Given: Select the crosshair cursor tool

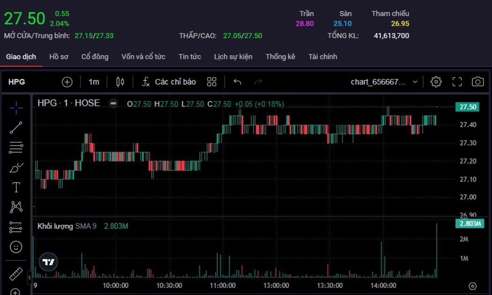Looking at the screenshot, I should click(x=16, y=108).
